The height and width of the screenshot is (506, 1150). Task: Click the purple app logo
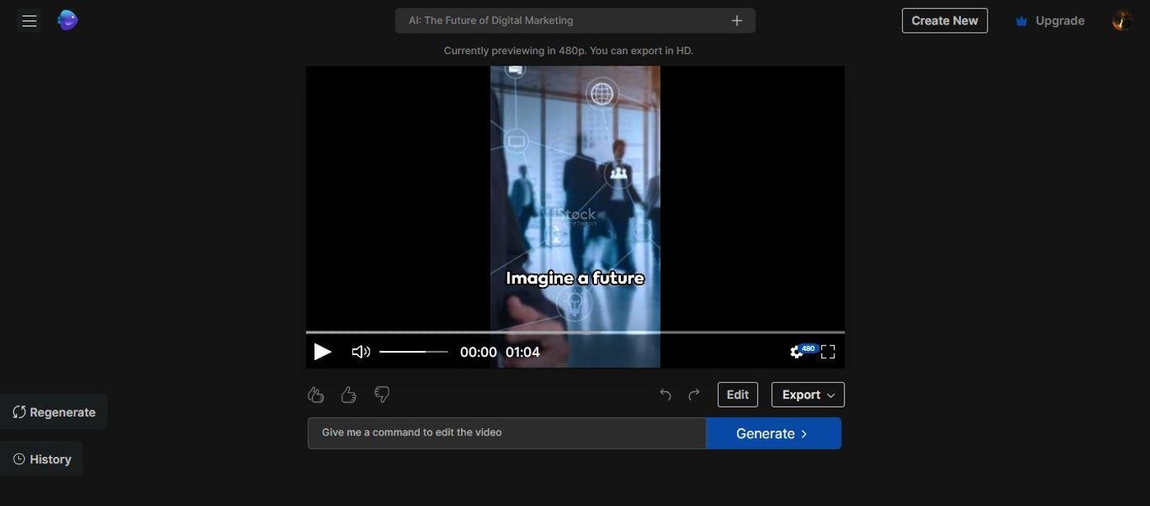click(x=67, y=21)
